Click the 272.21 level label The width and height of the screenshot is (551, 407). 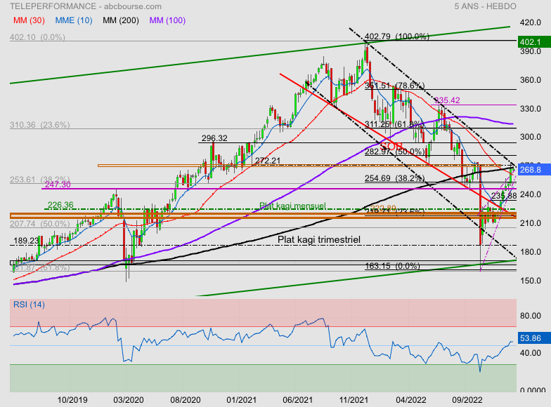pos(268,161)
